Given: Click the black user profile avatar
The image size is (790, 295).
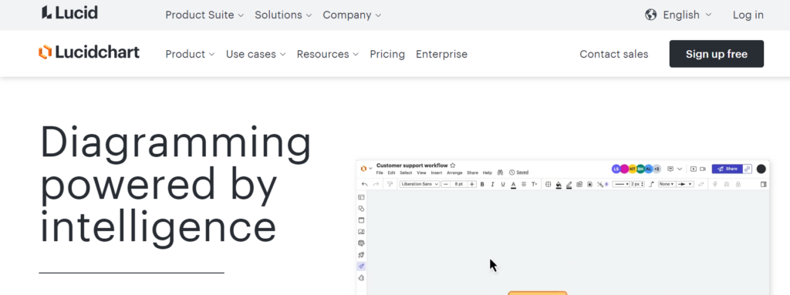Looking at the screenshot, I should [761, 169].
